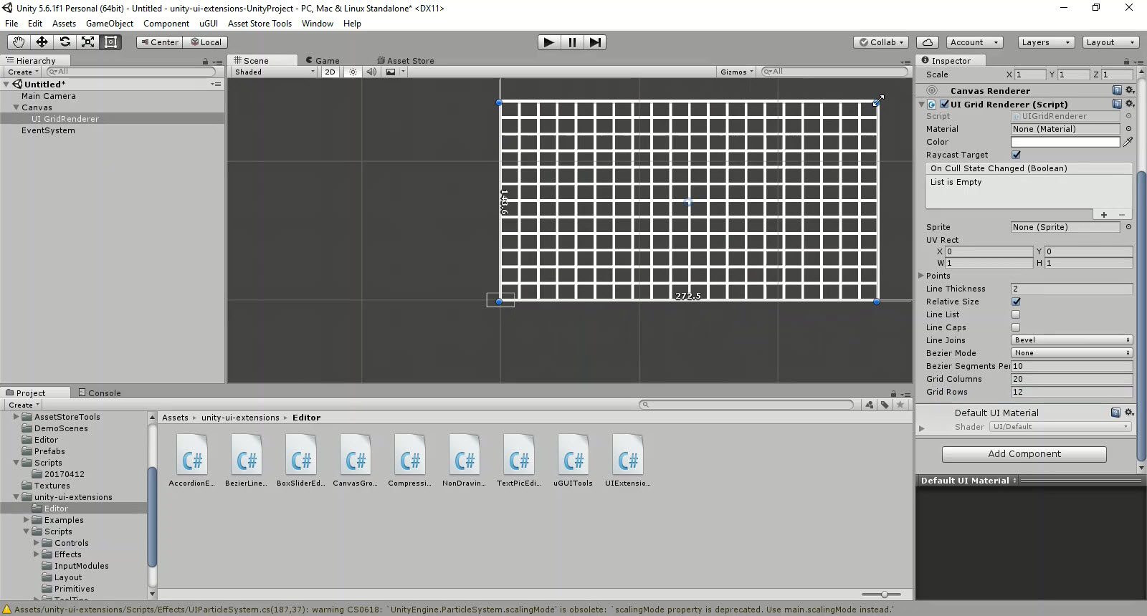Click the Add Component button

(1024, 454)
